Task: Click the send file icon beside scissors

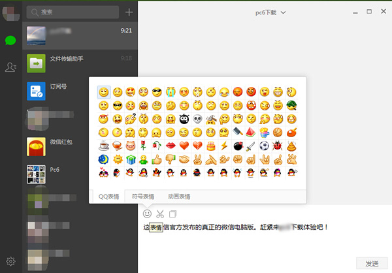Action: (x=173, y=214)
